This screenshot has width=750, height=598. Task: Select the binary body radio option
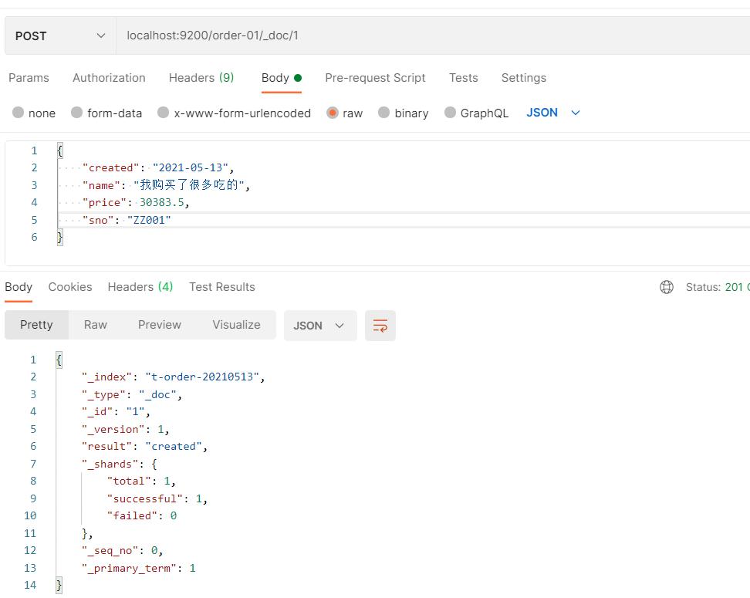point(384,113)
